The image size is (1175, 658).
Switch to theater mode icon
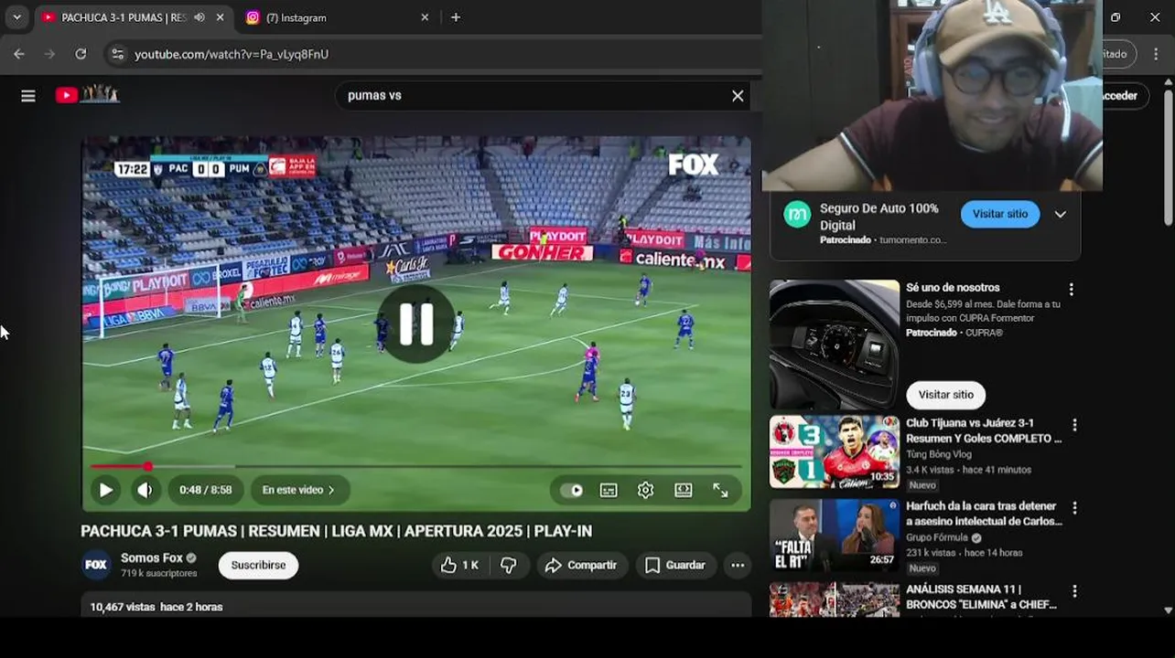(x=684, y=490)
